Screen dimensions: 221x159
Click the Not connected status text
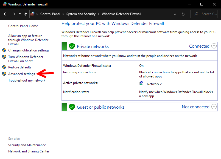[195, 107]
